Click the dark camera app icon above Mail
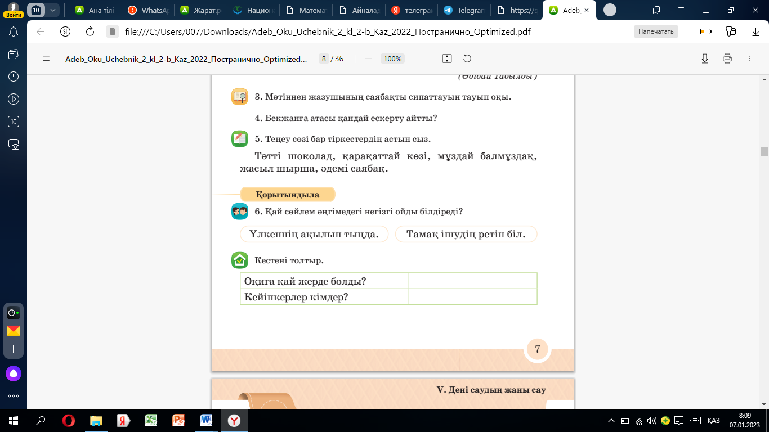The width and height of the screenshot is (769, 432). click(14, 313)
